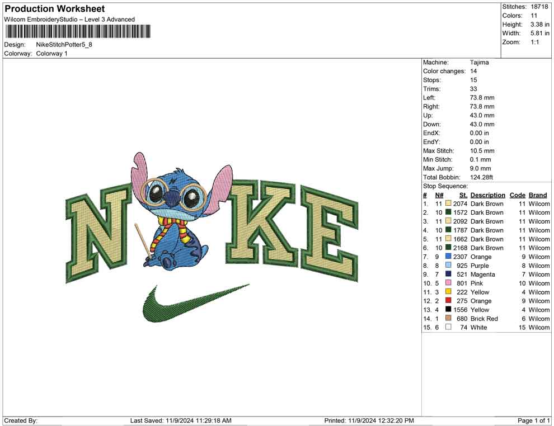Click the Color changes value '14'

click(x=473, y=72)
